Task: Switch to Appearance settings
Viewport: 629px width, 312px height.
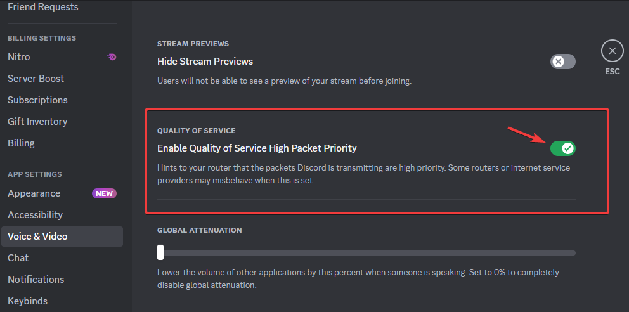Action: (x=34, y=193)
